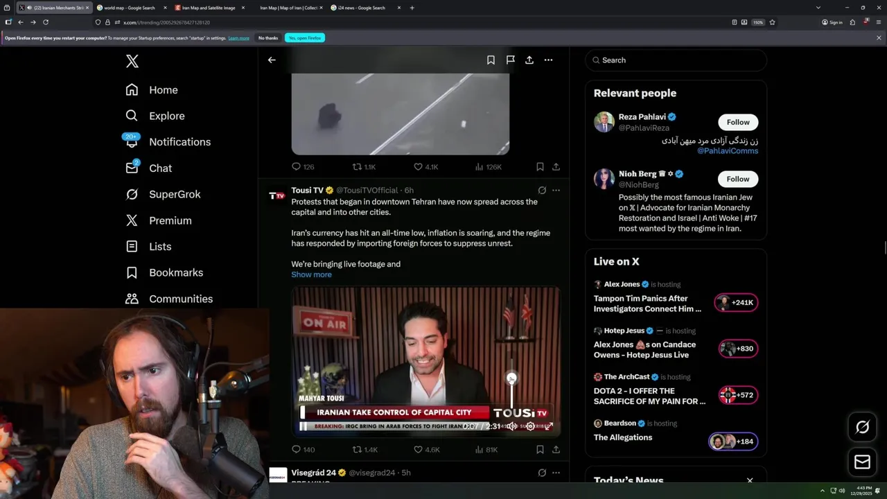Open the Home page
Screen dimensions: 887x499
pyautogui.click(x=152, y=90)
